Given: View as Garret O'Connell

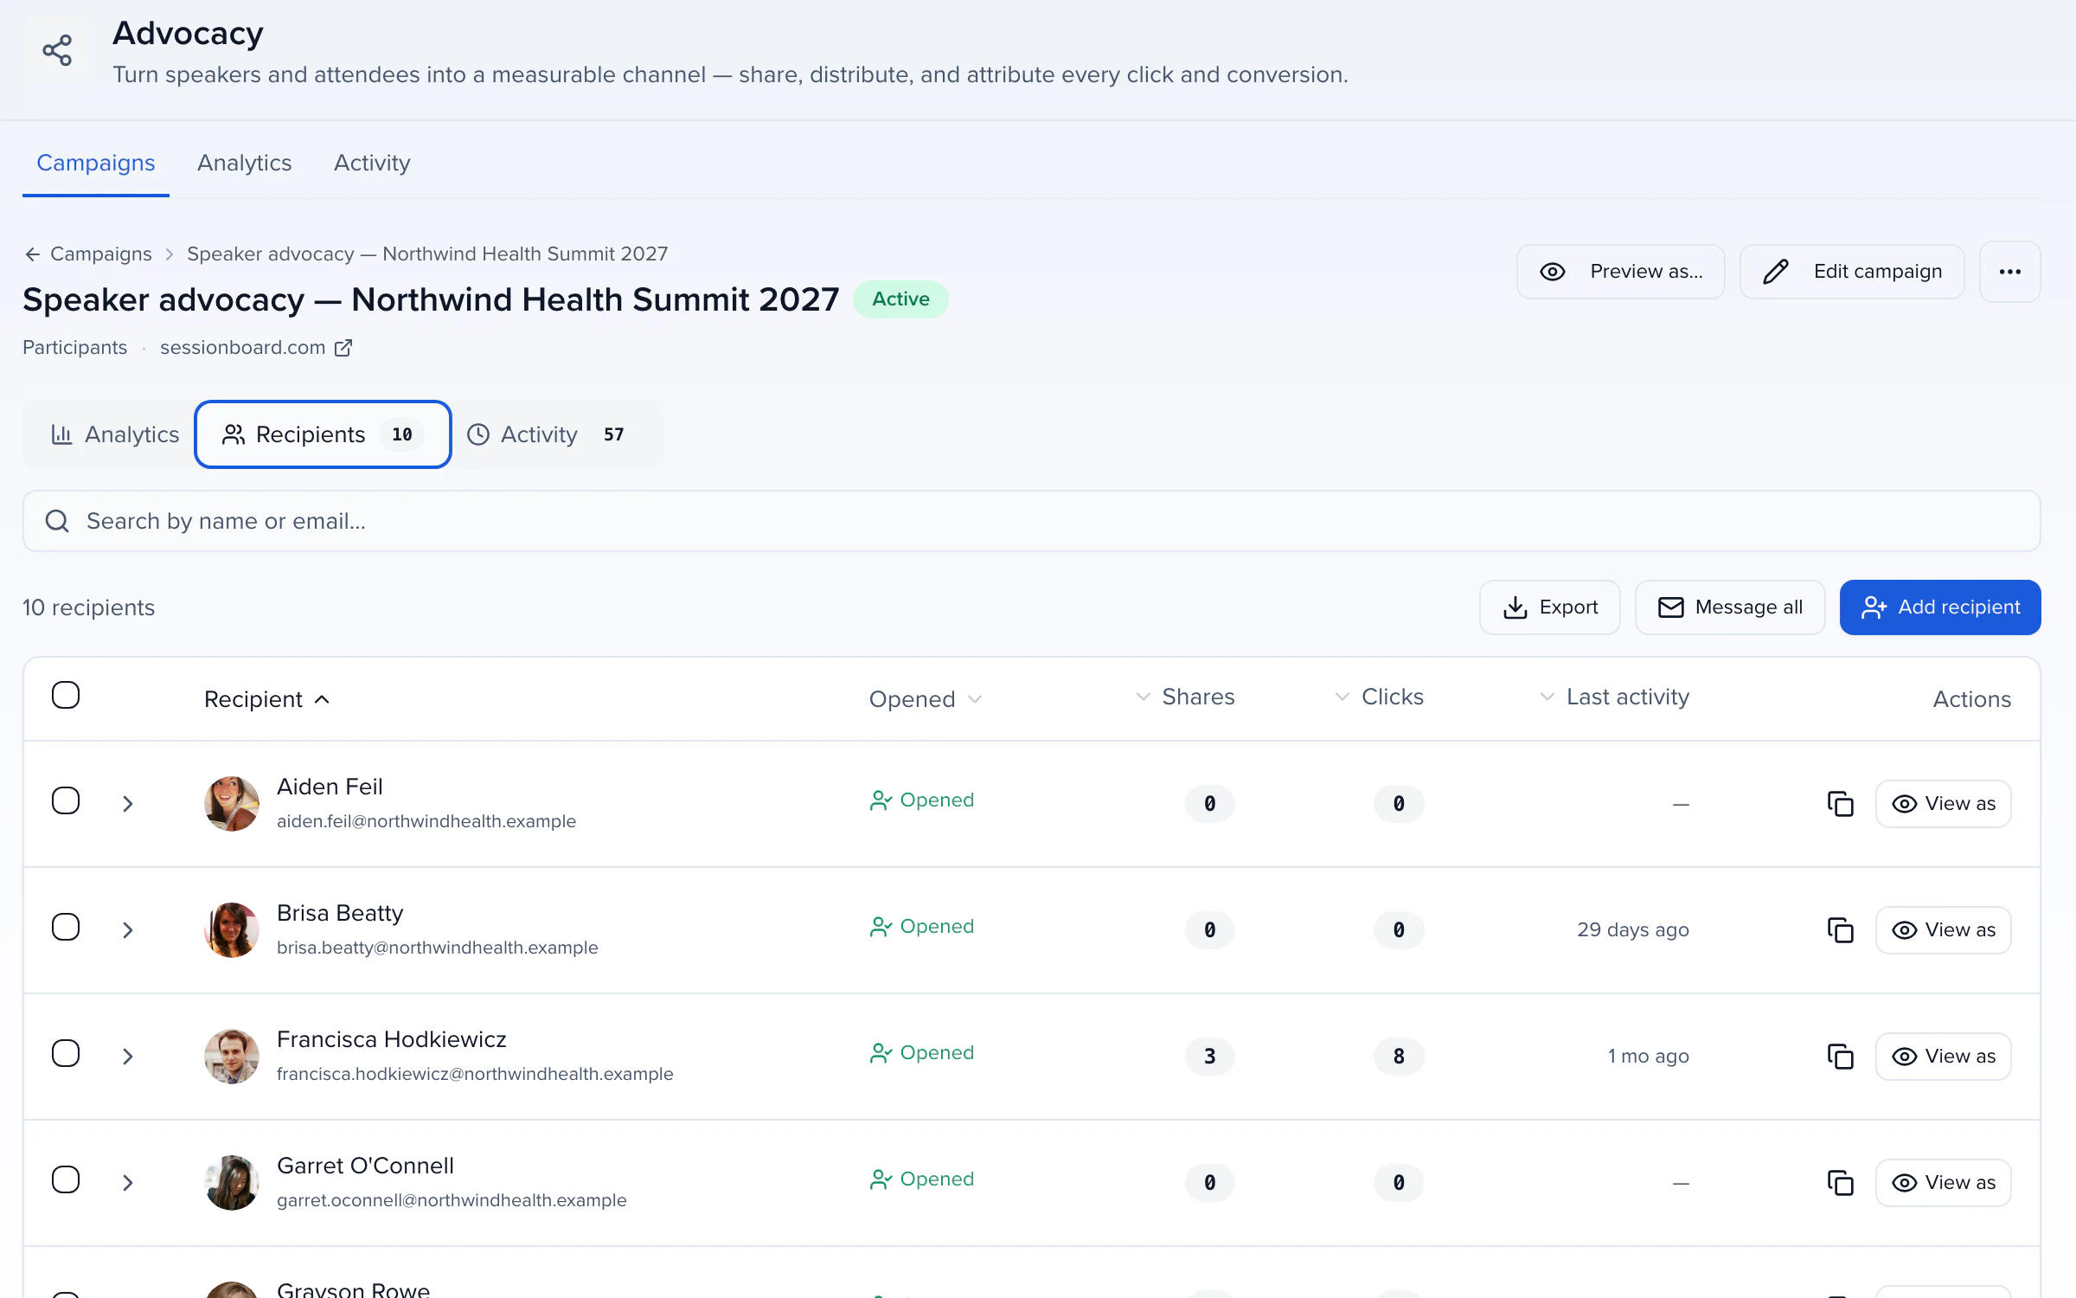Looking at the screenshot, I should pos(1943,1183).
